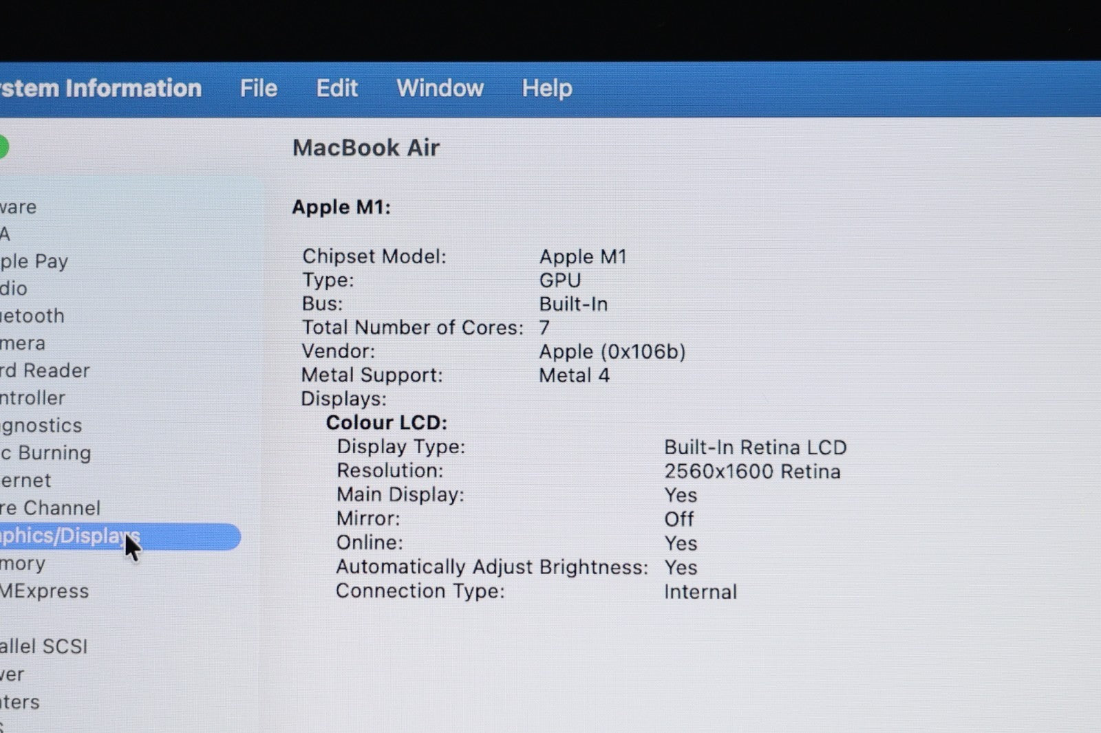The width and height of the screenshot is (1101, 733).
Task: Open the Edit menu
Action: [x=336, y=89]
